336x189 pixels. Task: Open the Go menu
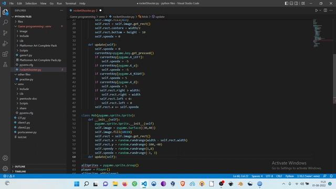[x=51, y=3]
